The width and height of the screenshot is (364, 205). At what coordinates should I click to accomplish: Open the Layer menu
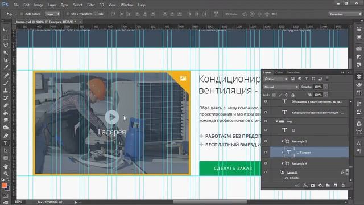pyautogui.click(x=52, y=5)
